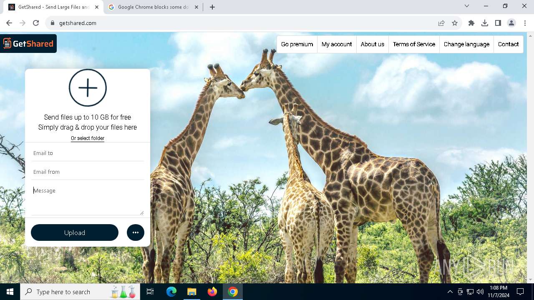Click "Send files up to 10 GB for free" text
534x300 pixels.
[88, 117]
